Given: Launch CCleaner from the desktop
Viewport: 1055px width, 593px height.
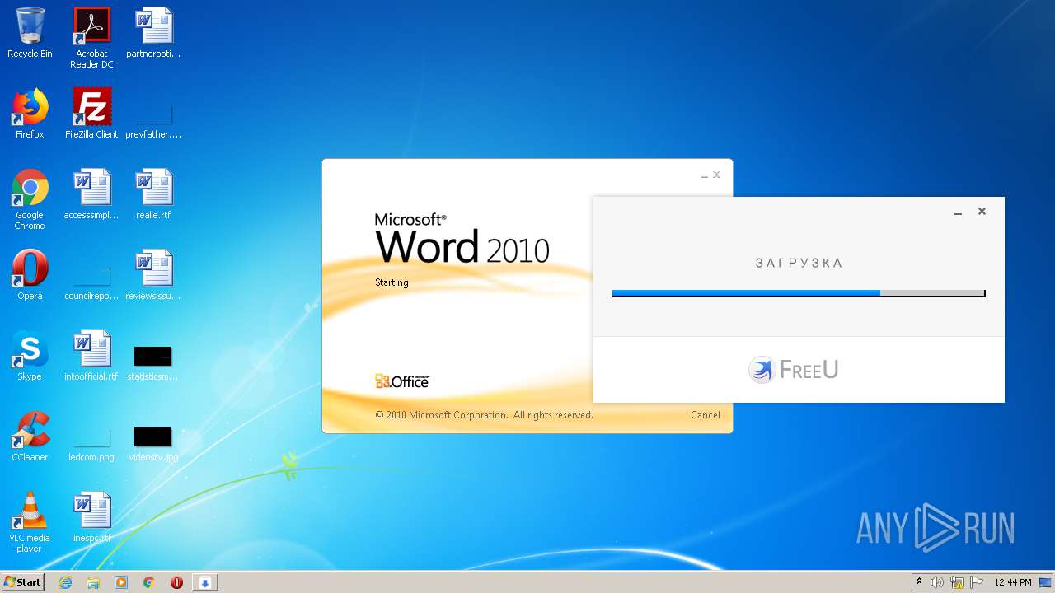Looking at the screenshot, I should [x=30, y=437].
